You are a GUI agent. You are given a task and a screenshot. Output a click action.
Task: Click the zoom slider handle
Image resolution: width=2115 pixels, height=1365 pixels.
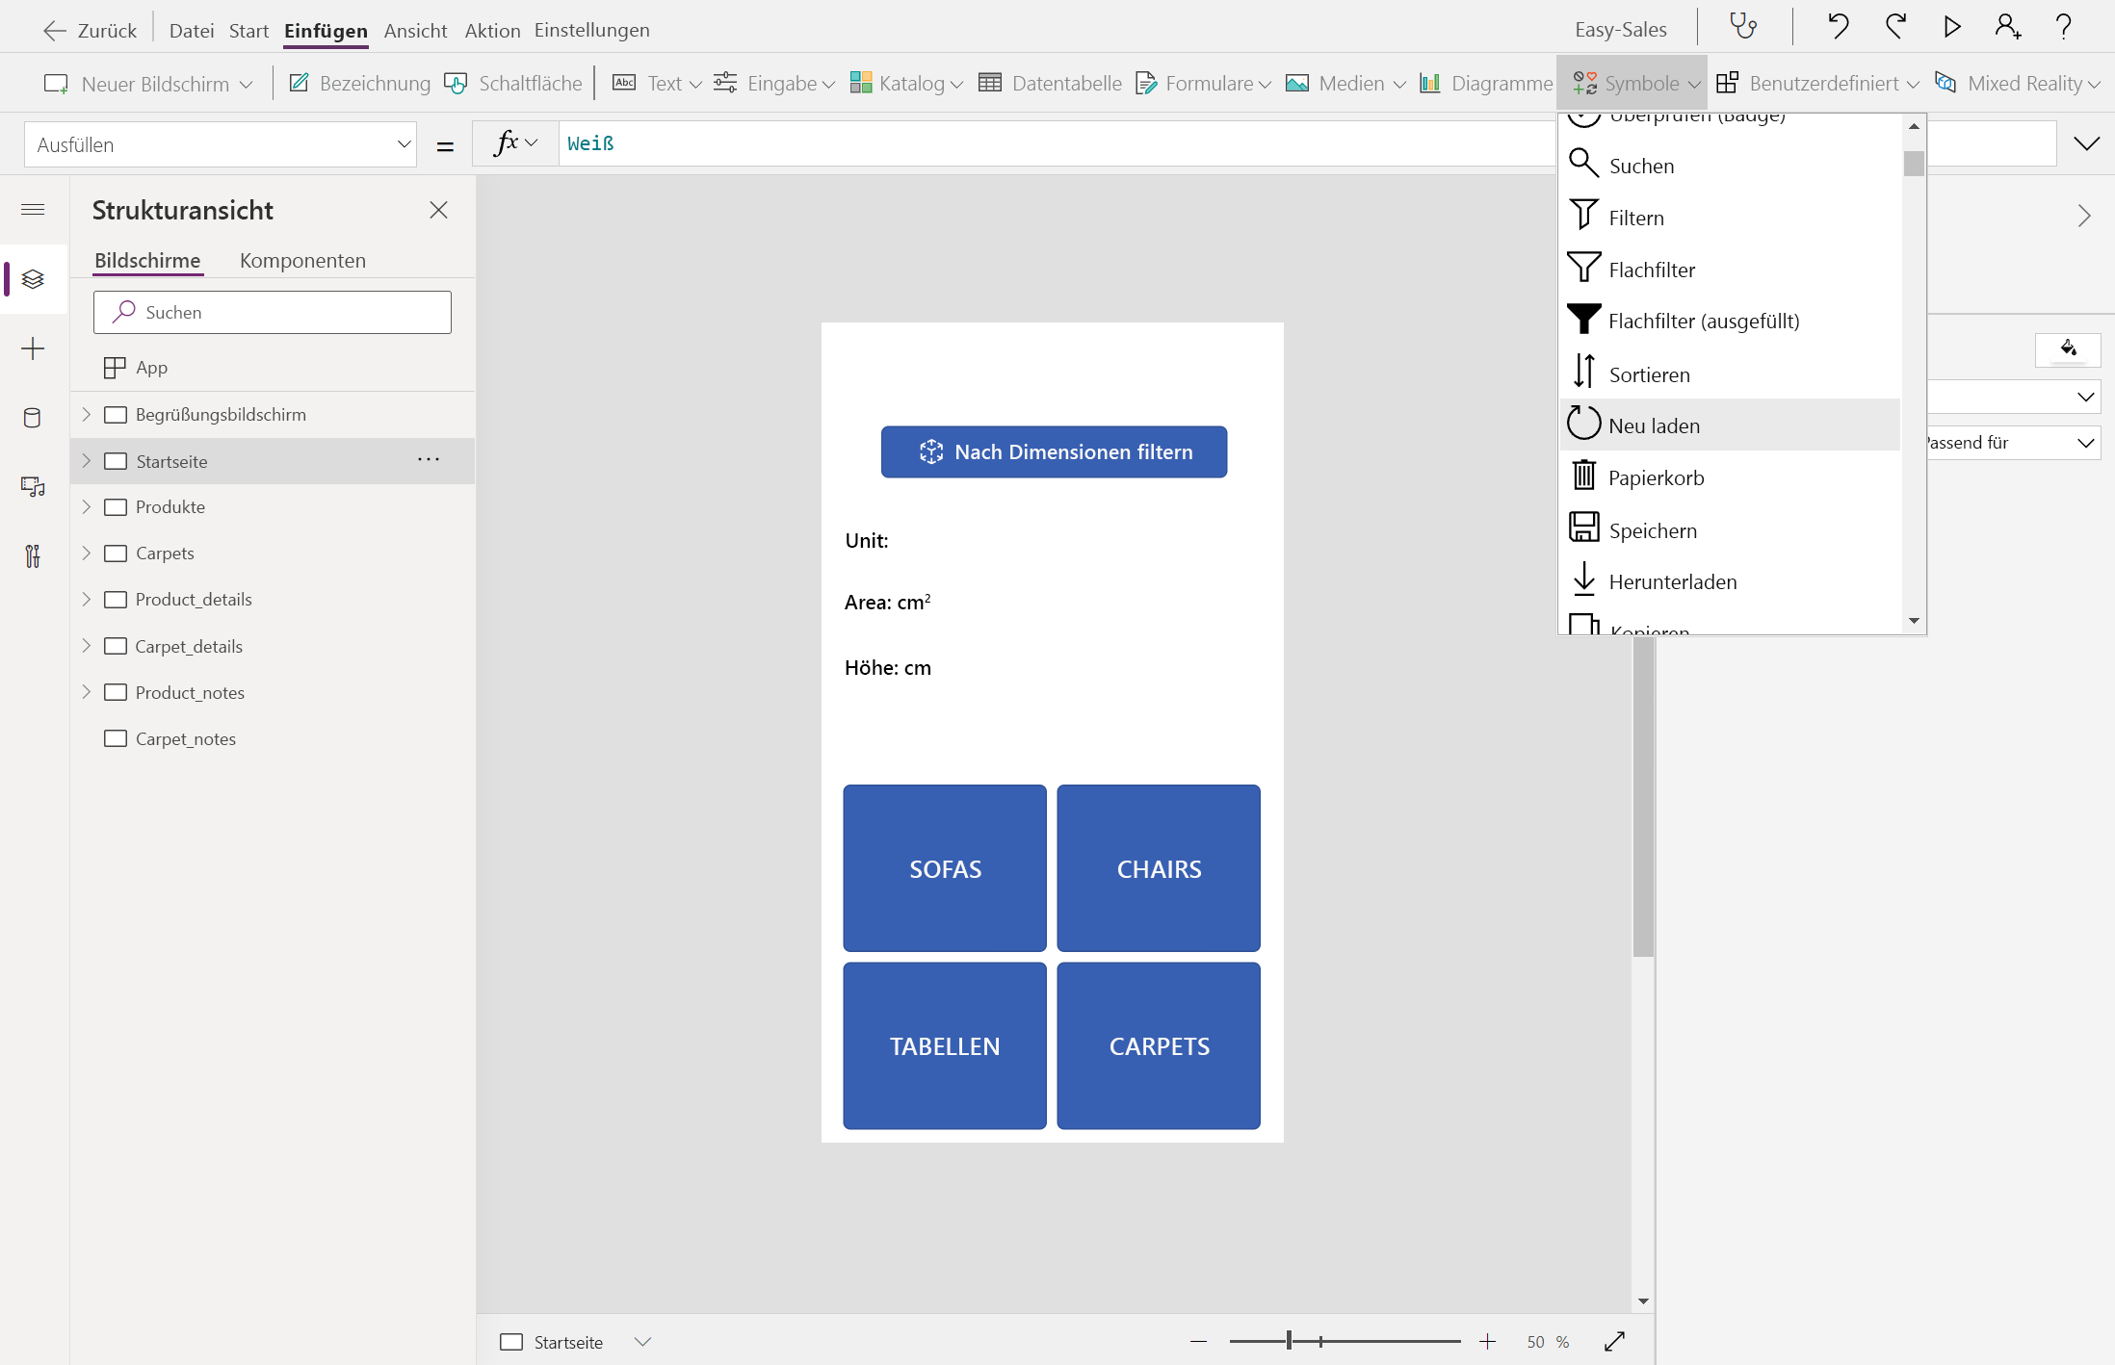point(1289,1341)
